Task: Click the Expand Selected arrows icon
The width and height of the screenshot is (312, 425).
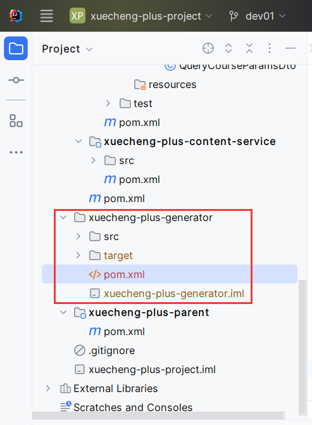Action: (228, 48)
